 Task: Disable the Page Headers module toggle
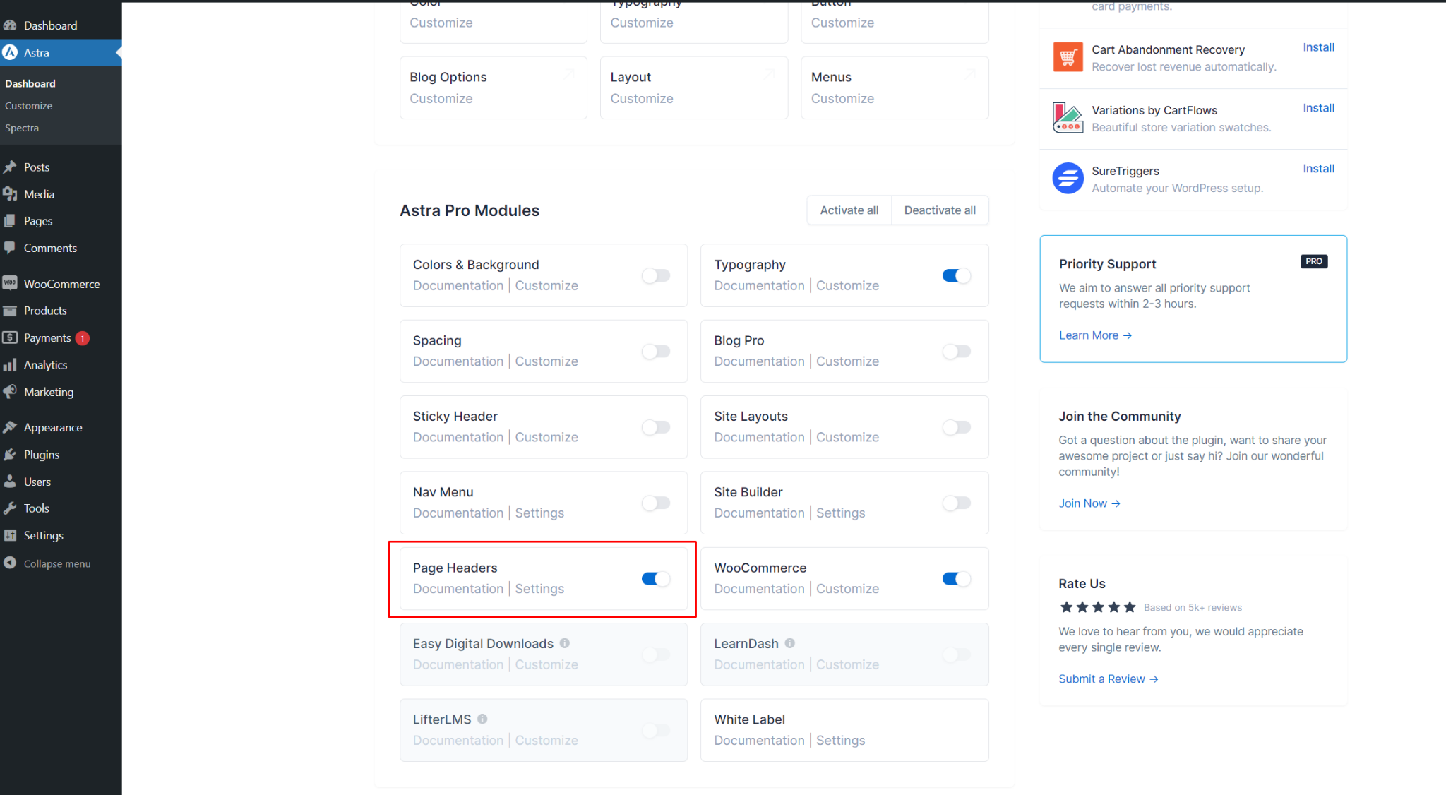point(656,579)
